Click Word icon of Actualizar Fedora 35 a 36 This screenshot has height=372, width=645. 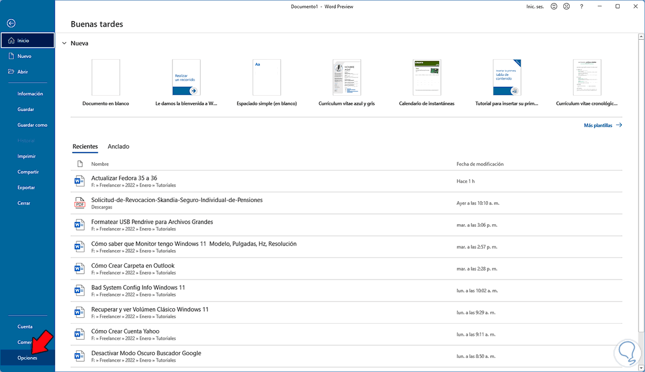80,181
